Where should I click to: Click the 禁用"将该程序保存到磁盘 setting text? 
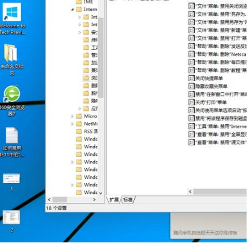pyautogui.click(x=221, y=118)
